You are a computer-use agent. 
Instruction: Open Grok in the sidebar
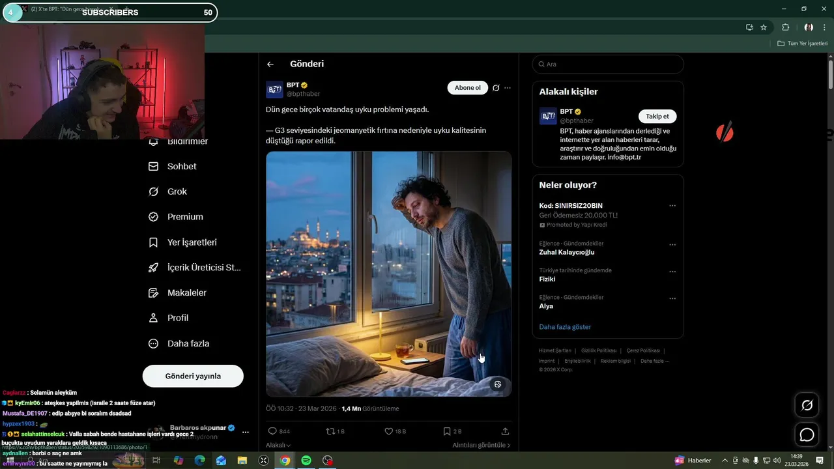coord(168,192)
